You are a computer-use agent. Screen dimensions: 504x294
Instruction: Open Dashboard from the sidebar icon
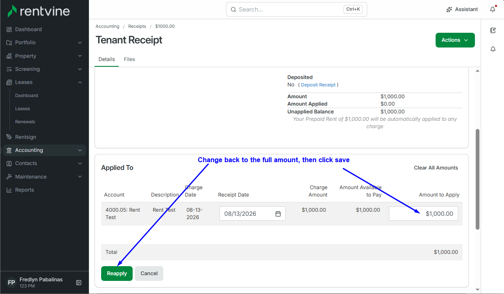click(x=9, y=29)
